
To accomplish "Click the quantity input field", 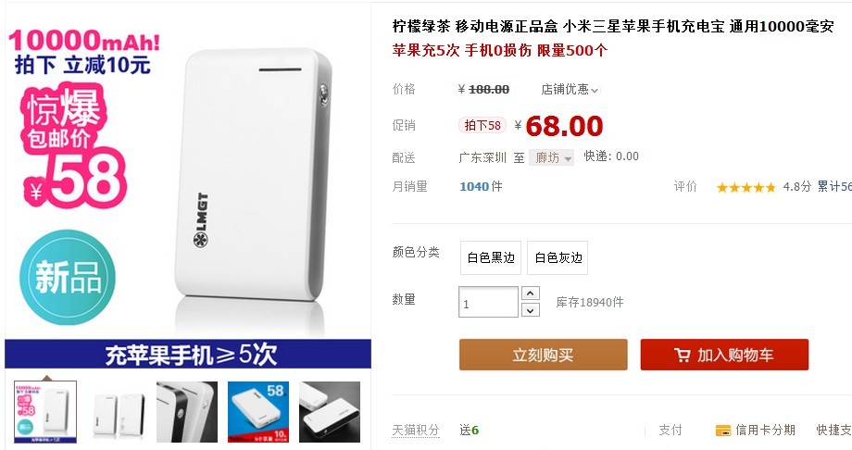I will click(x=488, y=302).
